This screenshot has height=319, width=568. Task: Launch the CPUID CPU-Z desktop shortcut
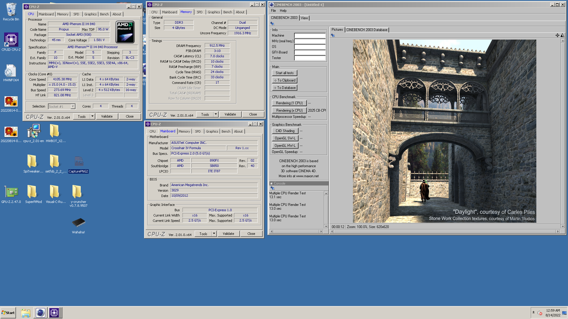pos(11,42)
